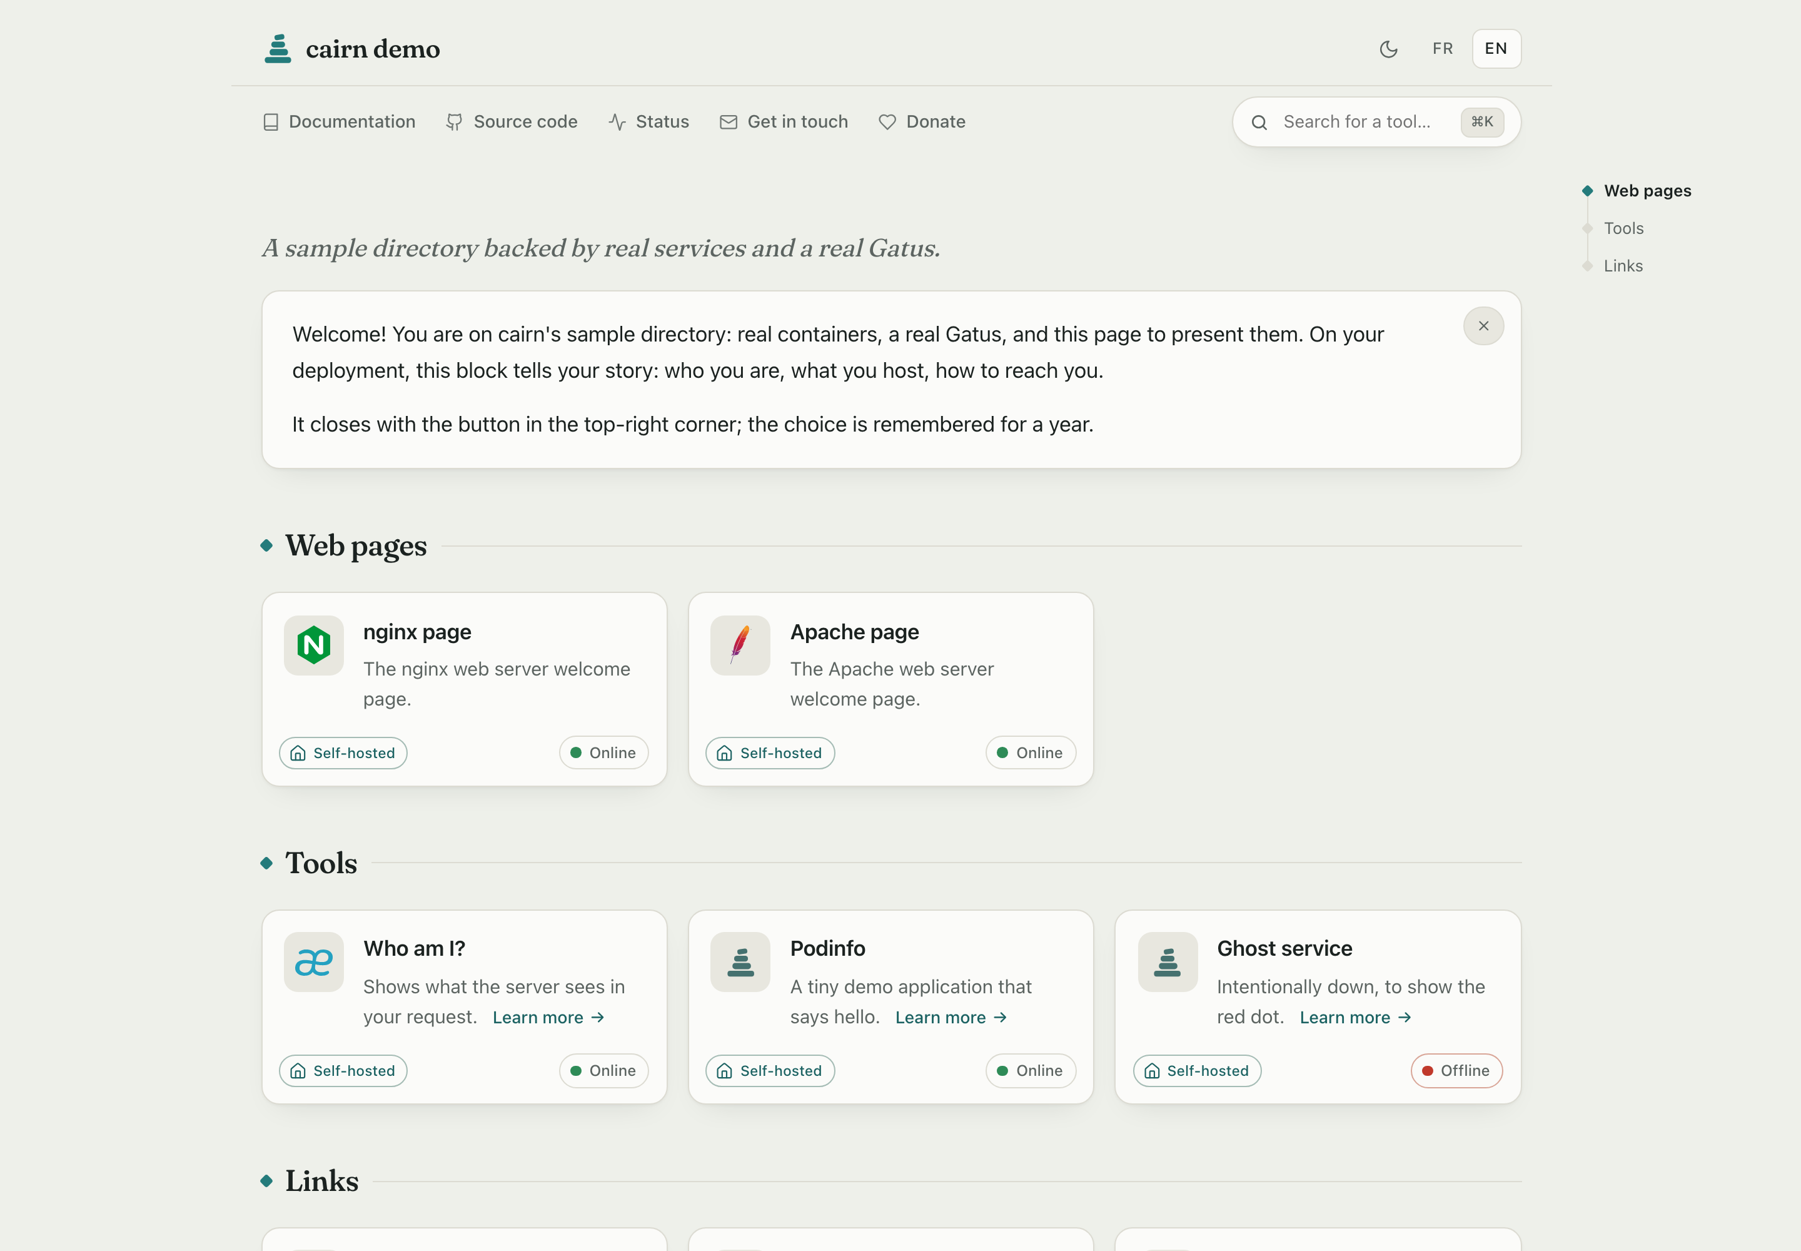Click Self-hosted badge on Who am I? card
1801x1251 pixels.
[343, 1071]
